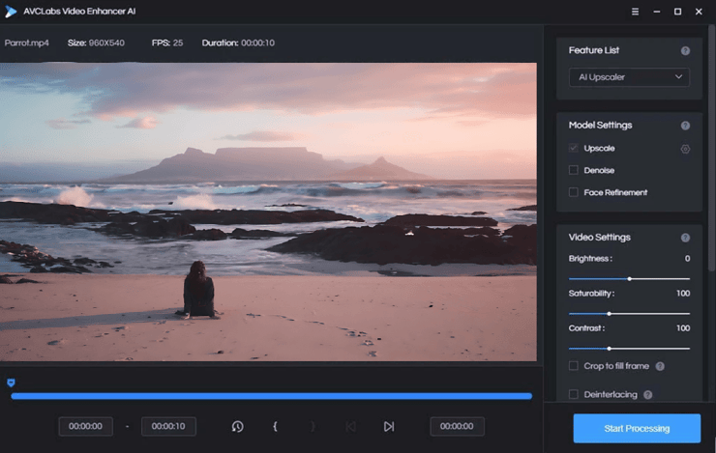Enable Face Refinement checkbox
The width and height of the screenshot is (716, 453).
(573, 192)
